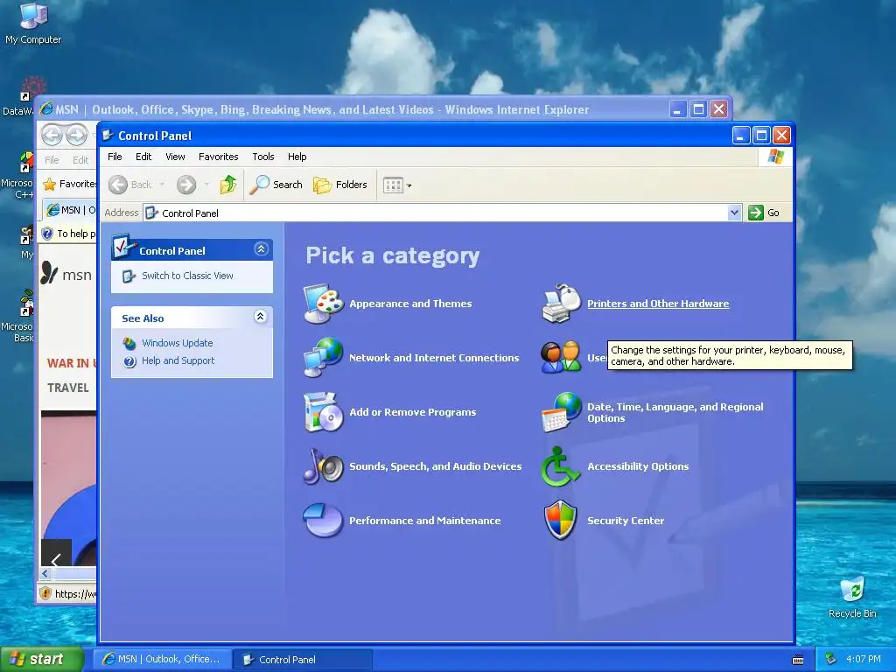896x672 pixels.
Task: Click the Performance and Maintenance pie chart icon
Action: pyautogui.click(x=324, y=521)
